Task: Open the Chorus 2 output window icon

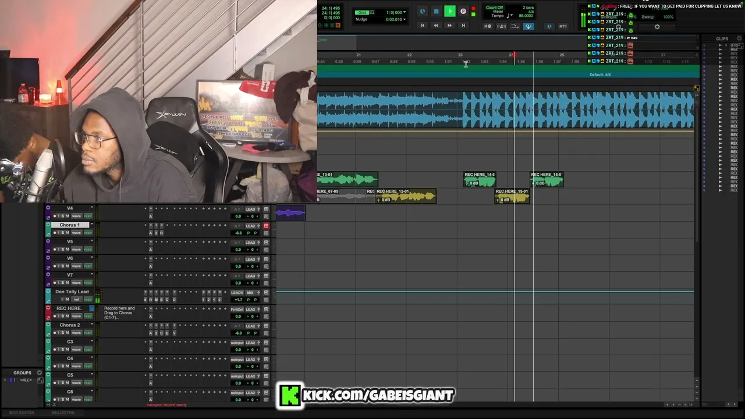Action: click(x=266, y=326)
